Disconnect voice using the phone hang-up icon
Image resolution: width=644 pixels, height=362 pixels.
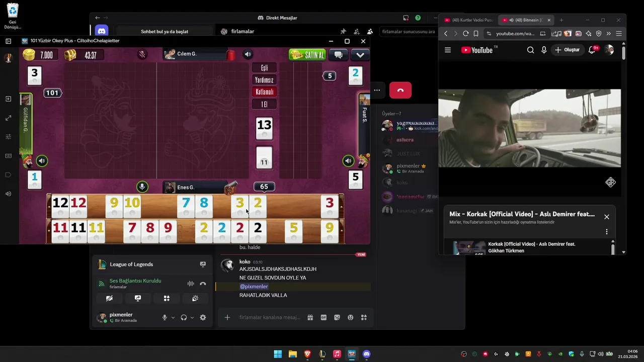(x=203, y=284)
